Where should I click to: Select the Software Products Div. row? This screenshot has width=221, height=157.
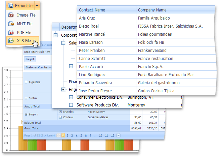coord(117,105)
